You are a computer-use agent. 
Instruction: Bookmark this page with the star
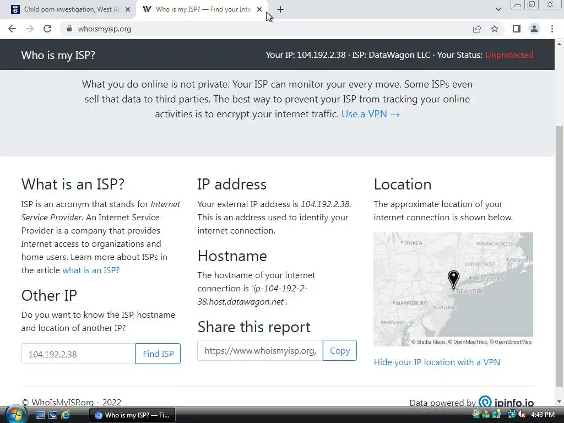coord(495,29)
